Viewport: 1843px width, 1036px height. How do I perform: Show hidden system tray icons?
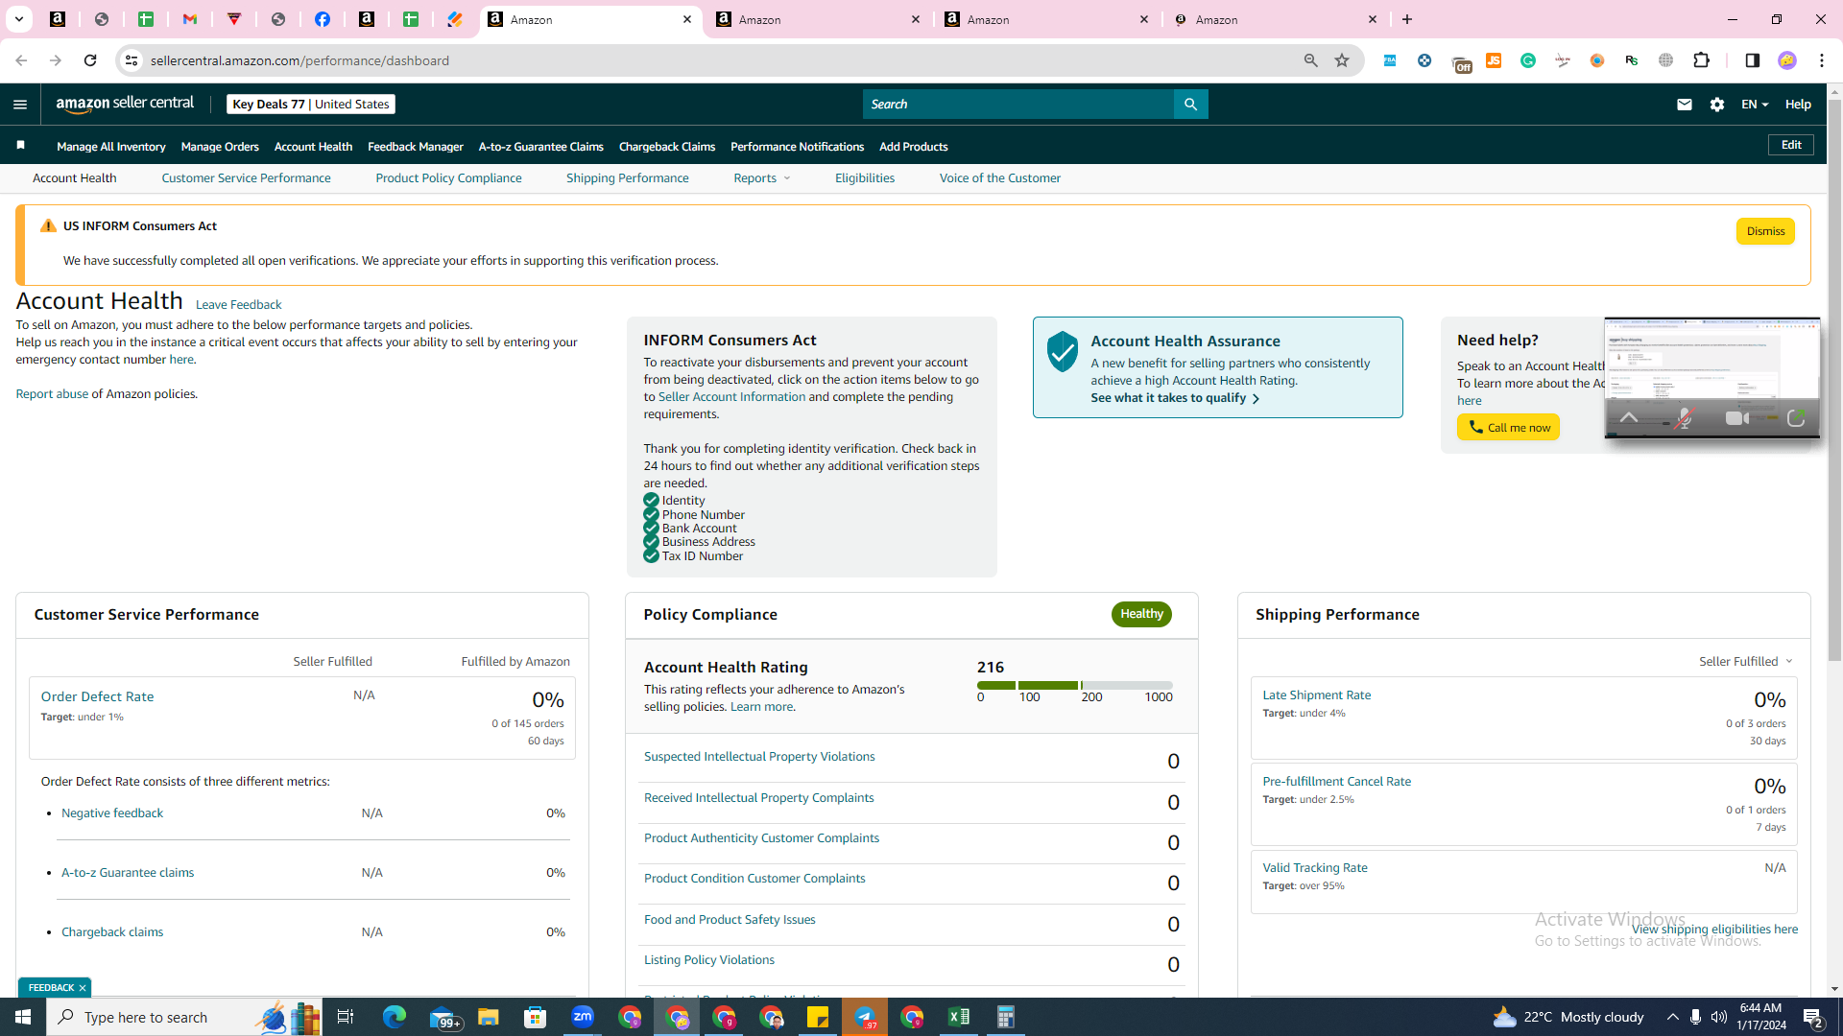pyautogui.click(x=1672, y=1017)
